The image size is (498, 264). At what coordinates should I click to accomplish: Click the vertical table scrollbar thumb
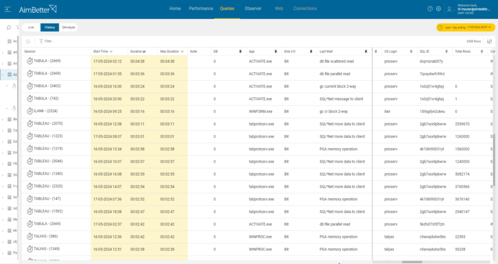coord(494,160)
